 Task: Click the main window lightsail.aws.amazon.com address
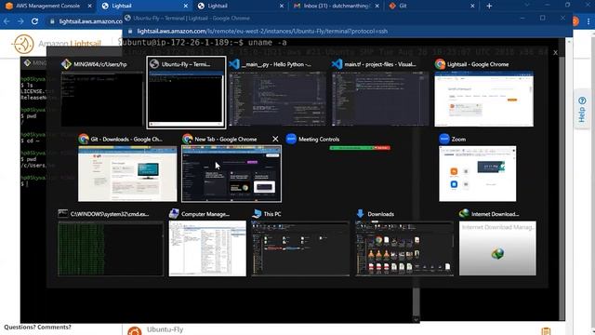click(x=90, y=21)
